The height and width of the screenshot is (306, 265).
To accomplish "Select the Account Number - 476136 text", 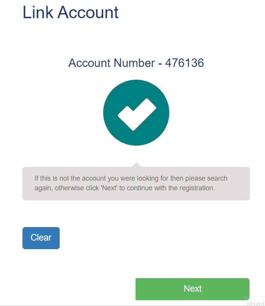I will tap(136, 63).
